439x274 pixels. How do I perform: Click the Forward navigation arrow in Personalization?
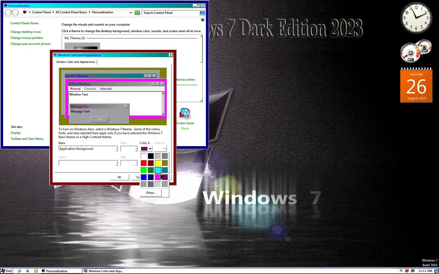click(15, 13)
